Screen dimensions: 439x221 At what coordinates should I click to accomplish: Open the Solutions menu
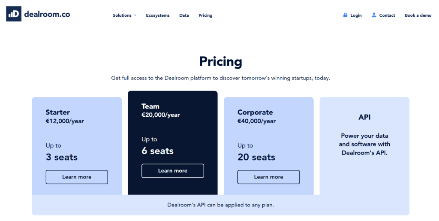pyautogui.click(x=122, y=15)
